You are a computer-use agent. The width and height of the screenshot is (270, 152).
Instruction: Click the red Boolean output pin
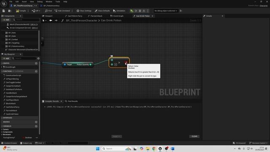coord(126,62)
